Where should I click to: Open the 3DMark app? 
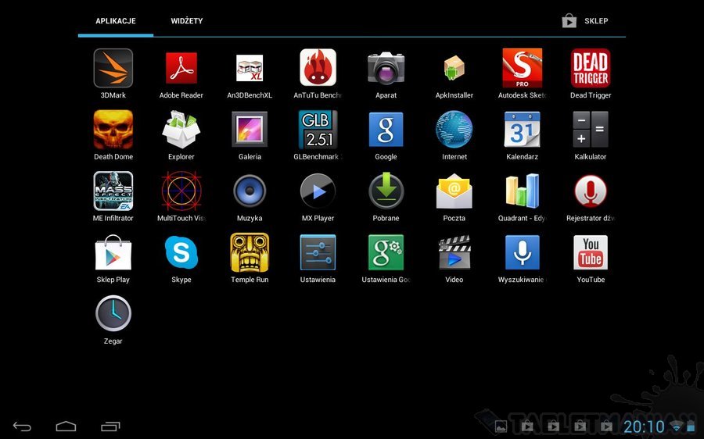click(x=113, y=68)
